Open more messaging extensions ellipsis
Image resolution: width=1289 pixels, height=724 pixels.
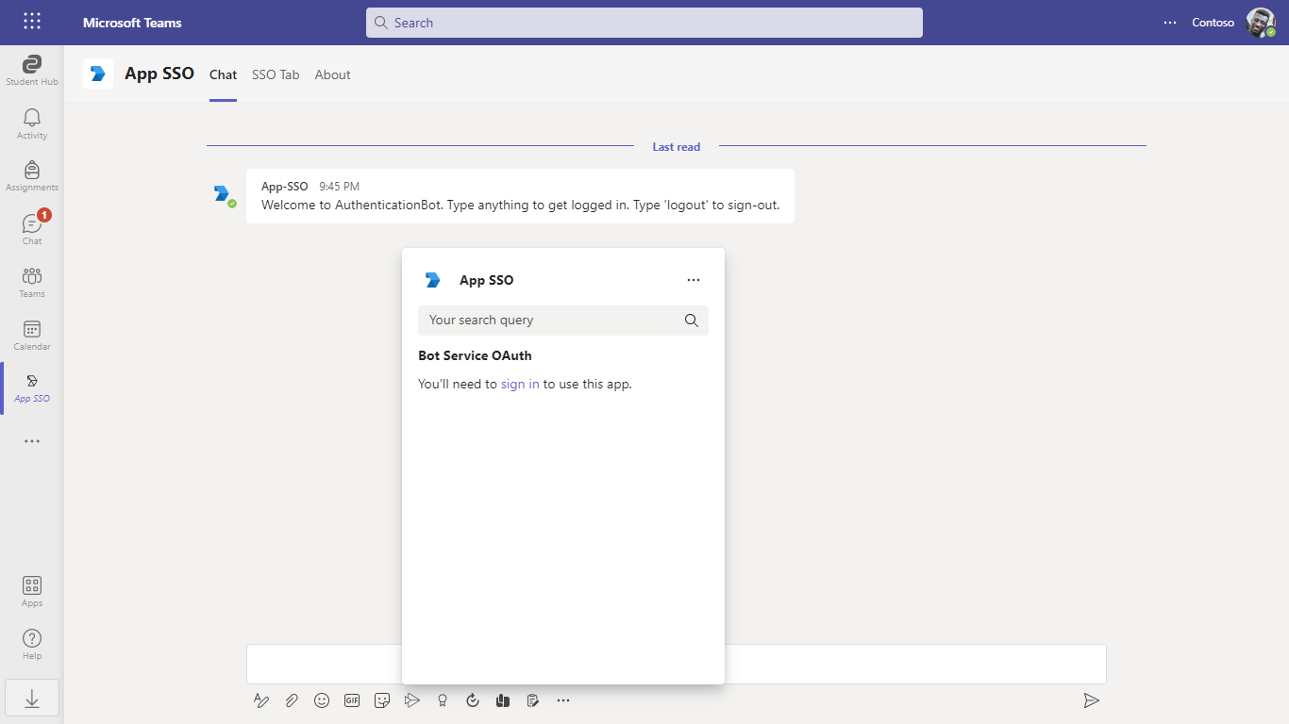tap(563, 700)
